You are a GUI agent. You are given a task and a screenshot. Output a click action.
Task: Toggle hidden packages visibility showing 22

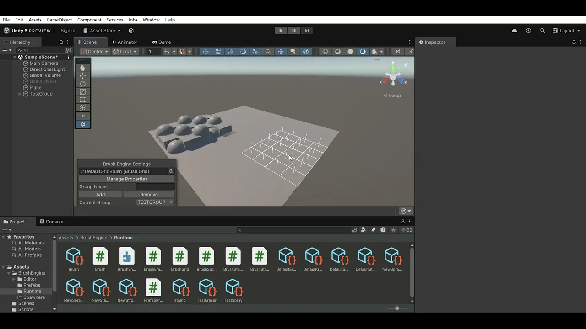click(406, 230)
